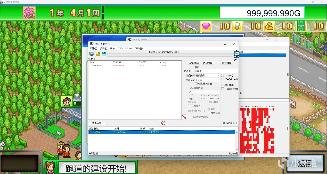The width and height of the screenshot is (327, 174).
Task: Open 帮助 menu in Cheat Engine
Action: 138,48
